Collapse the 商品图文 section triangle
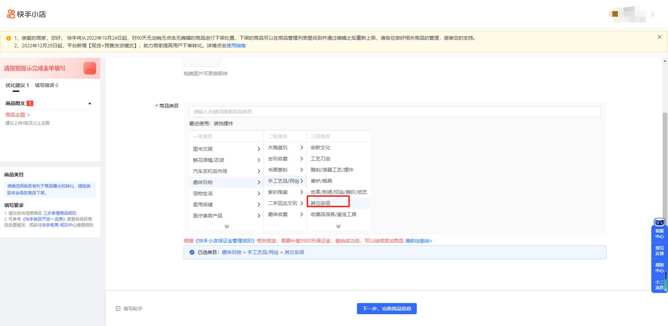 pyautogui.click(x=90, y=104)
